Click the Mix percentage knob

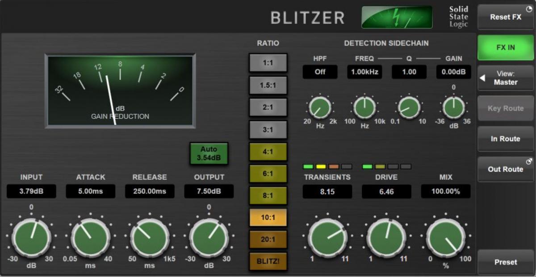coord(445,238)
